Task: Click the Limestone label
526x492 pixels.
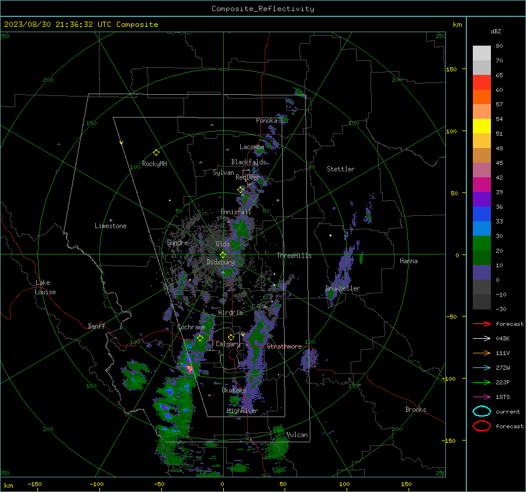Action: (x=110, y=226)
